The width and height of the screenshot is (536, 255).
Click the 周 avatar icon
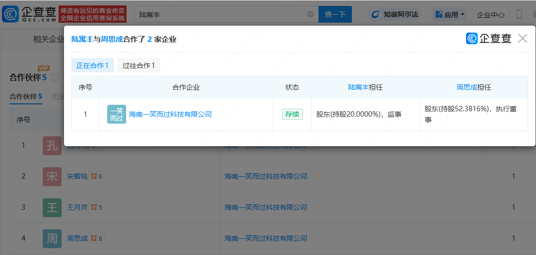pos(52,239)
